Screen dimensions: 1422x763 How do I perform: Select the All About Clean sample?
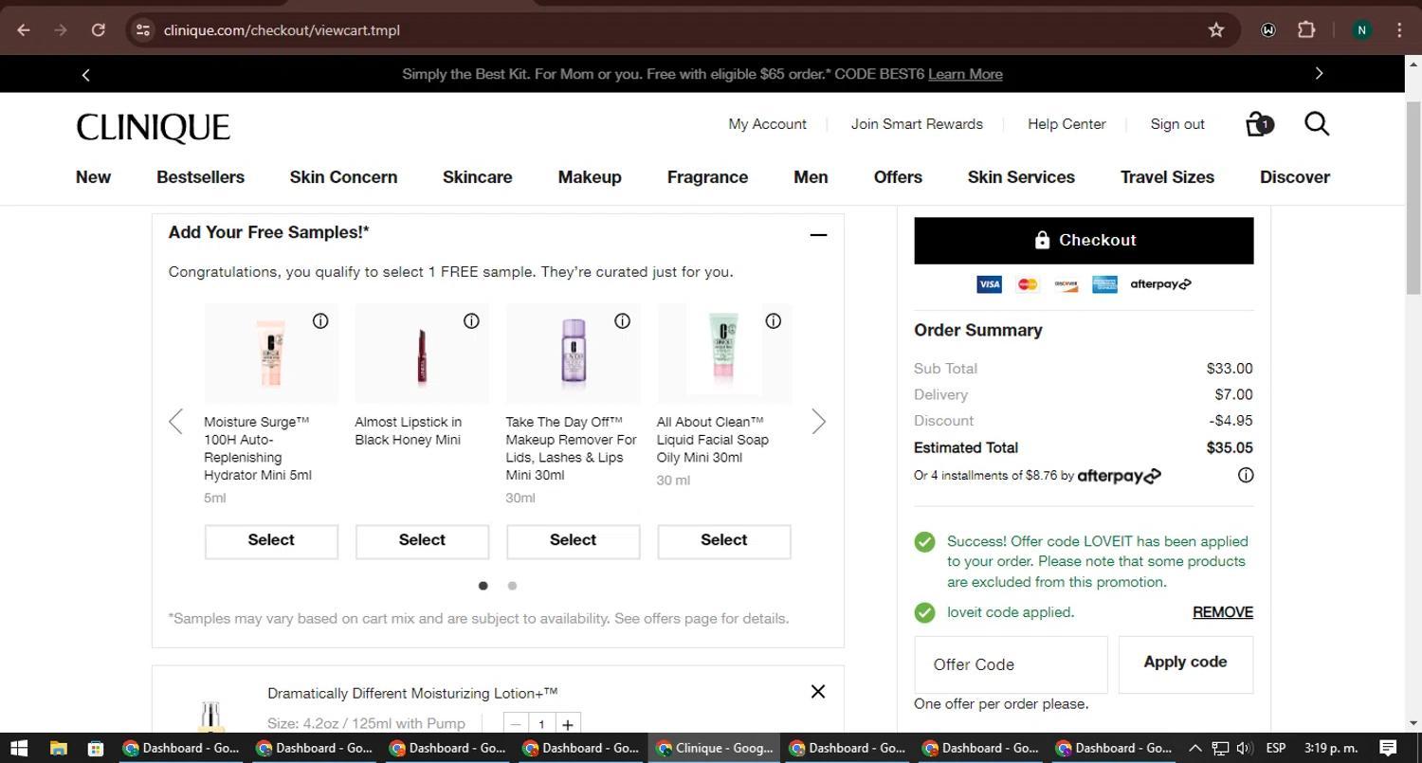[723, 541]
